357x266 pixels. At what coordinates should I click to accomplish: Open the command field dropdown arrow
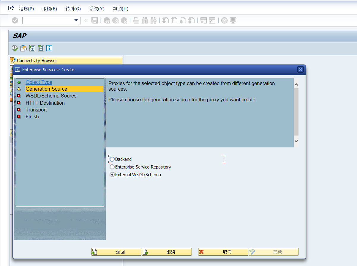coord(76,21)
